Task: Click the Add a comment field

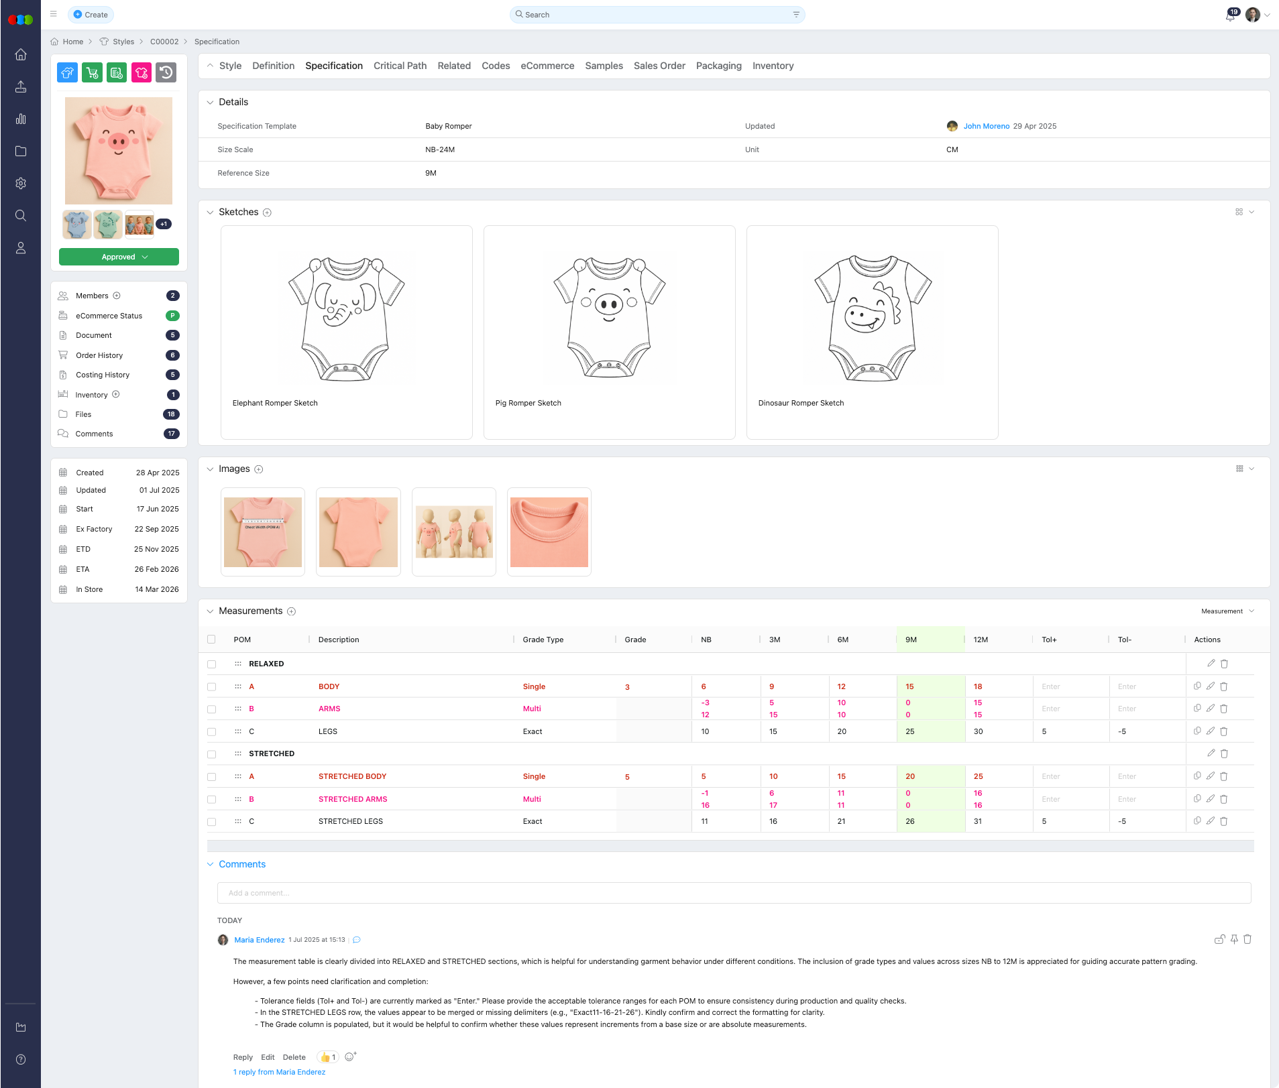Action: (734, 893)
